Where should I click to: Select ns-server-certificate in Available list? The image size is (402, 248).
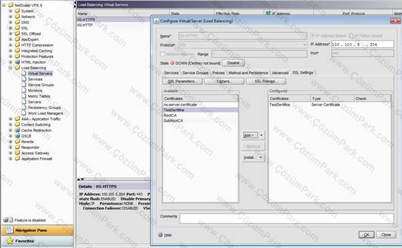(x=200, y=105)
